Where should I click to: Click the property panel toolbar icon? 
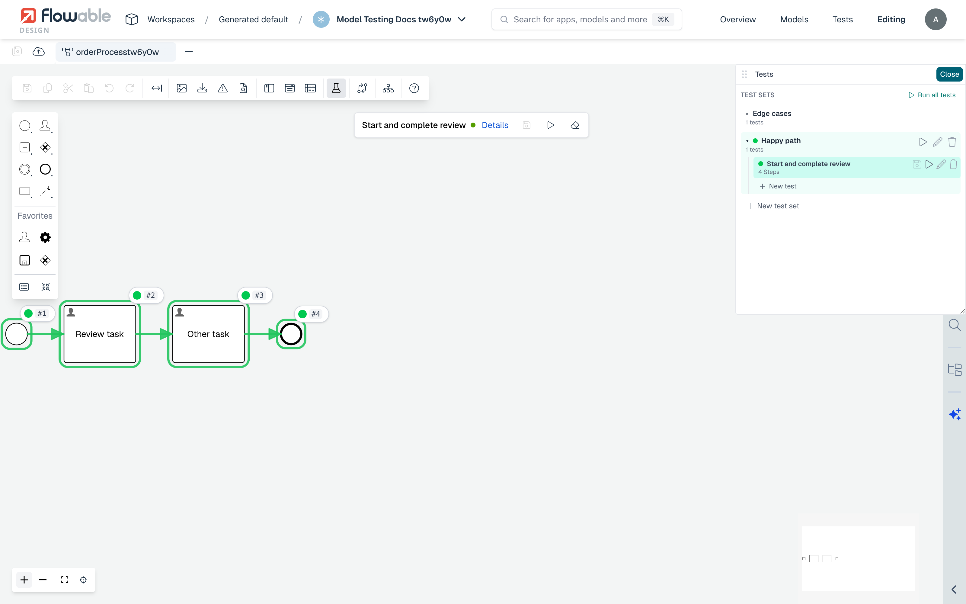[x=290, y=88]
